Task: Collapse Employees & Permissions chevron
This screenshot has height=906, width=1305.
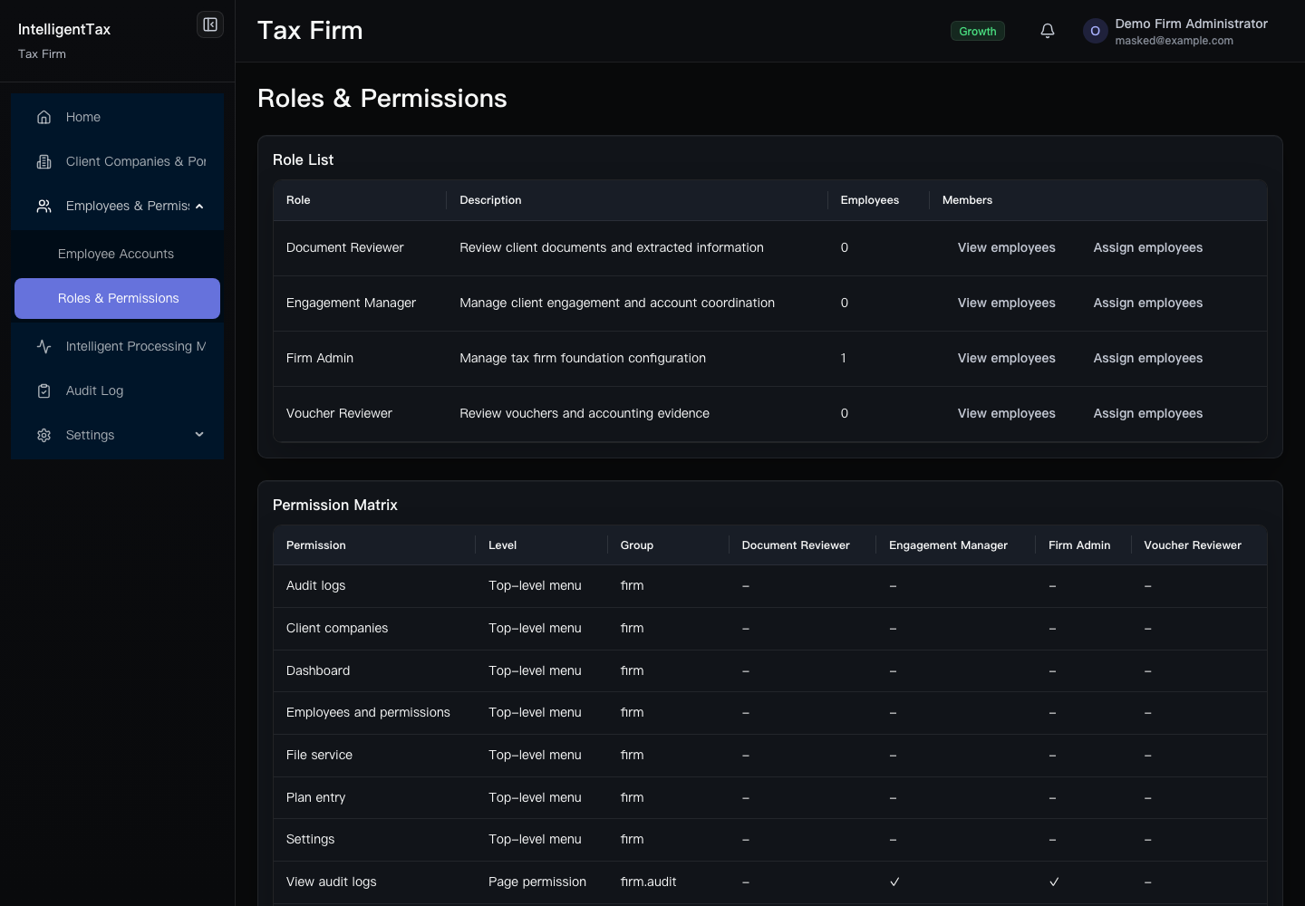Action: (x=199, y=206)
